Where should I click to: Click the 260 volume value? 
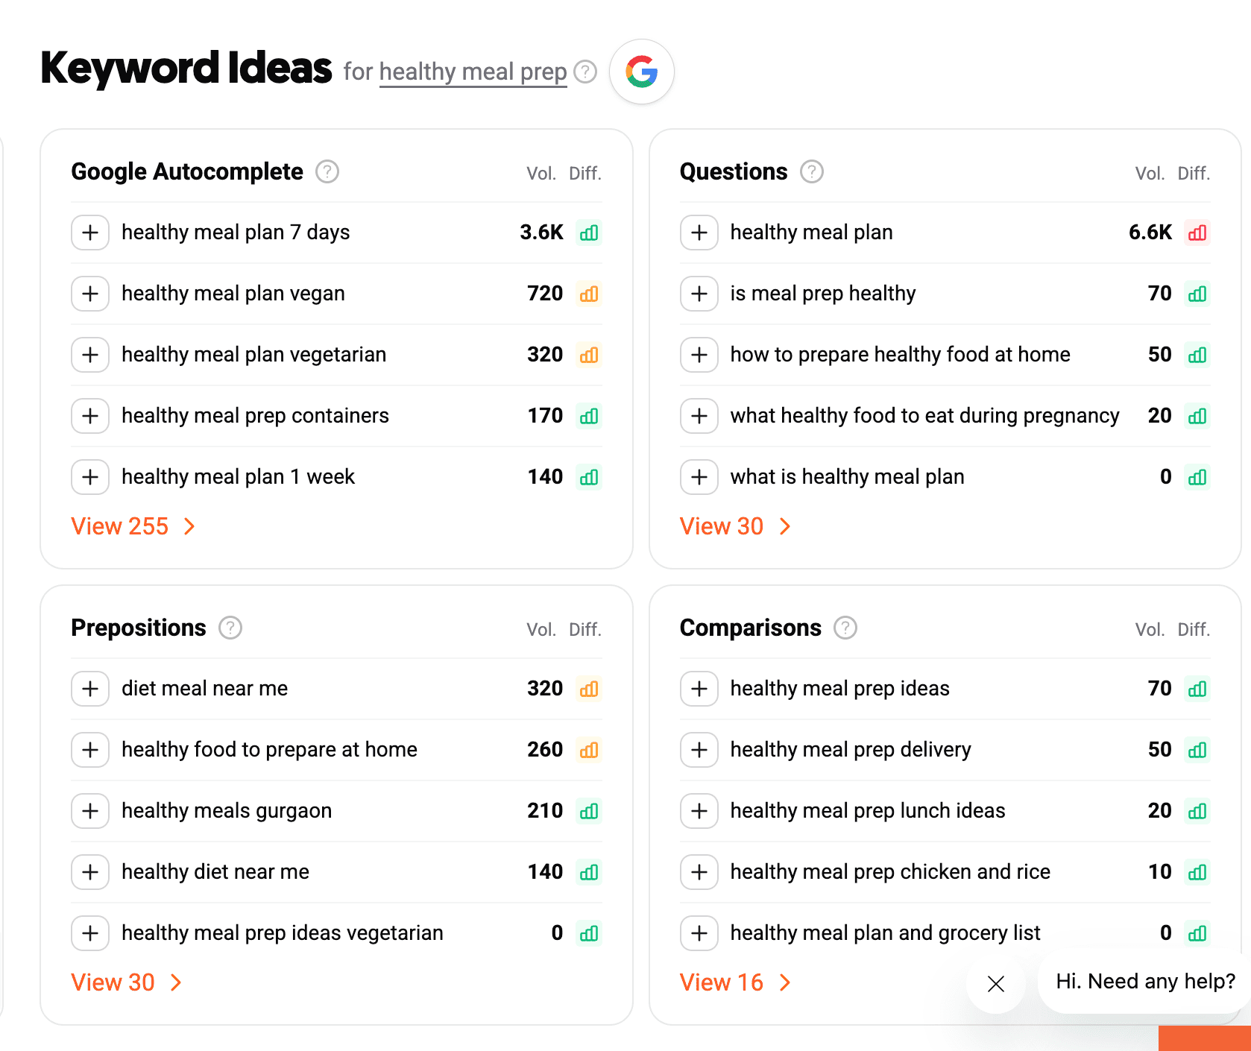545,750
